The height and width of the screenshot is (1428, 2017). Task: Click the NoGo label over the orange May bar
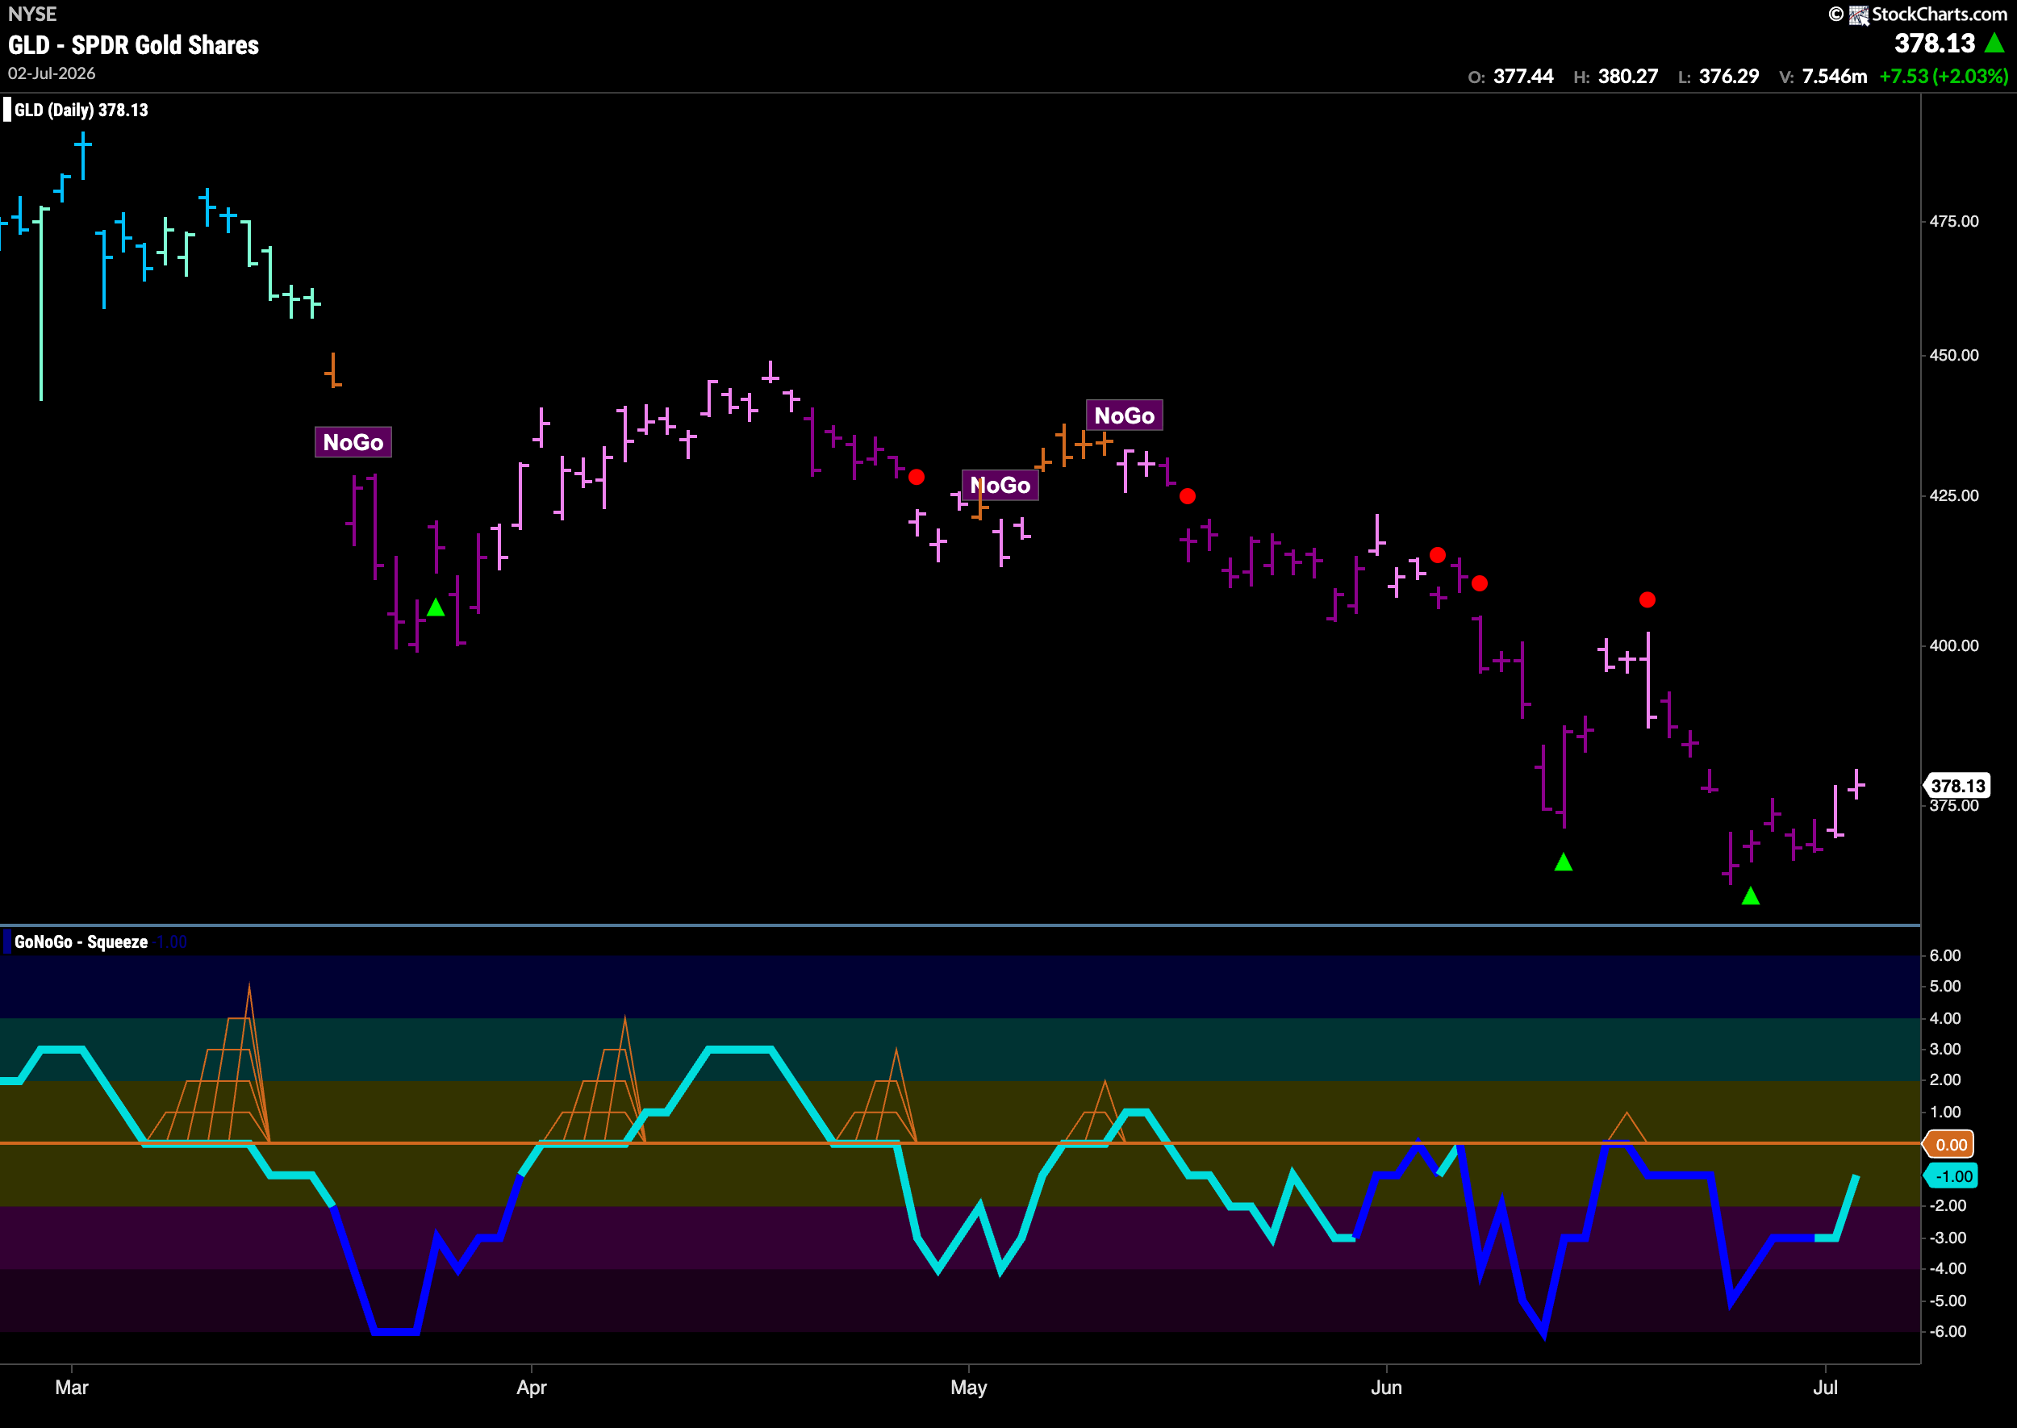[1000, 486]
